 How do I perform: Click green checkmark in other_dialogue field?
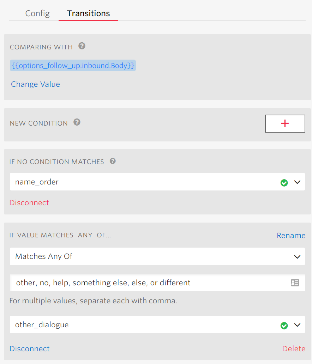[x=284, y=325]
